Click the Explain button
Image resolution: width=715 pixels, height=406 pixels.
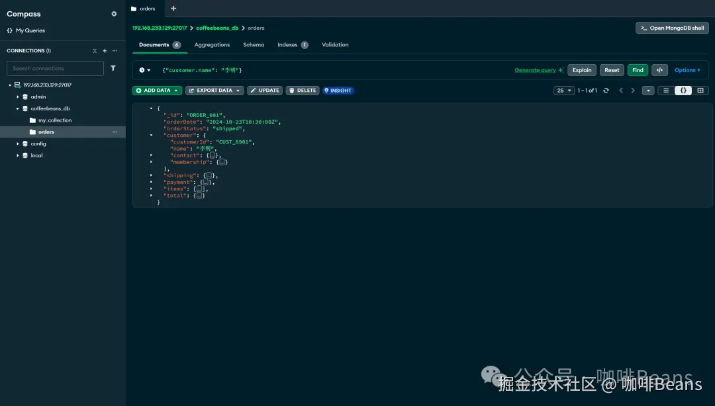(582, 70)
